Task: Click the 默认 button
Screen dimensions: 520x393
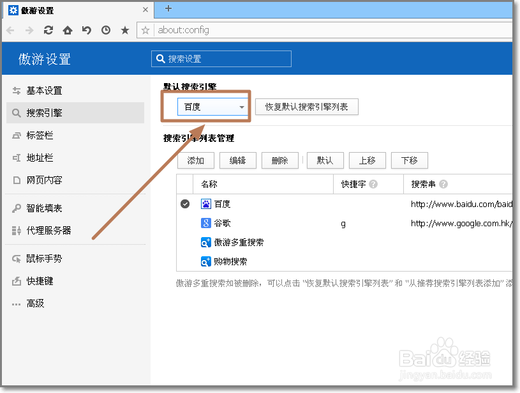Action: 325,160
